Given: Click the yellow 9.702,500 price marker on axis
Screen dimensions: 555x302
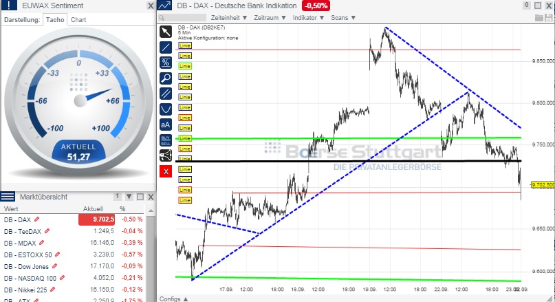Looking at the screenshot, I should 543,185.
